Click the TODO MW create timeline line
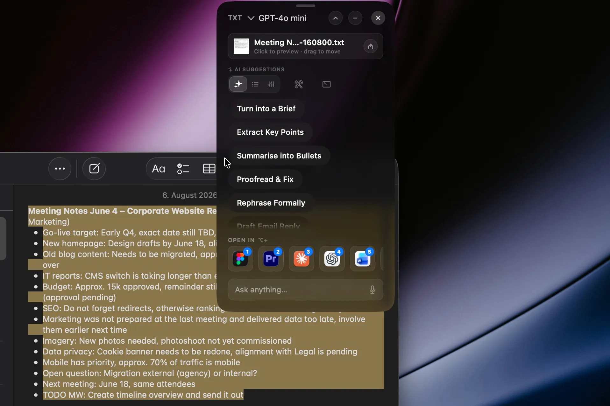This screenshot has width=610, height=406. (x=143, y=395)
